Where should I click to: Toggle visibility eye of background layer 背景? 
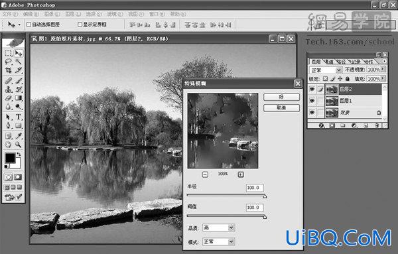pyautogui.click(x=312, y=112)
